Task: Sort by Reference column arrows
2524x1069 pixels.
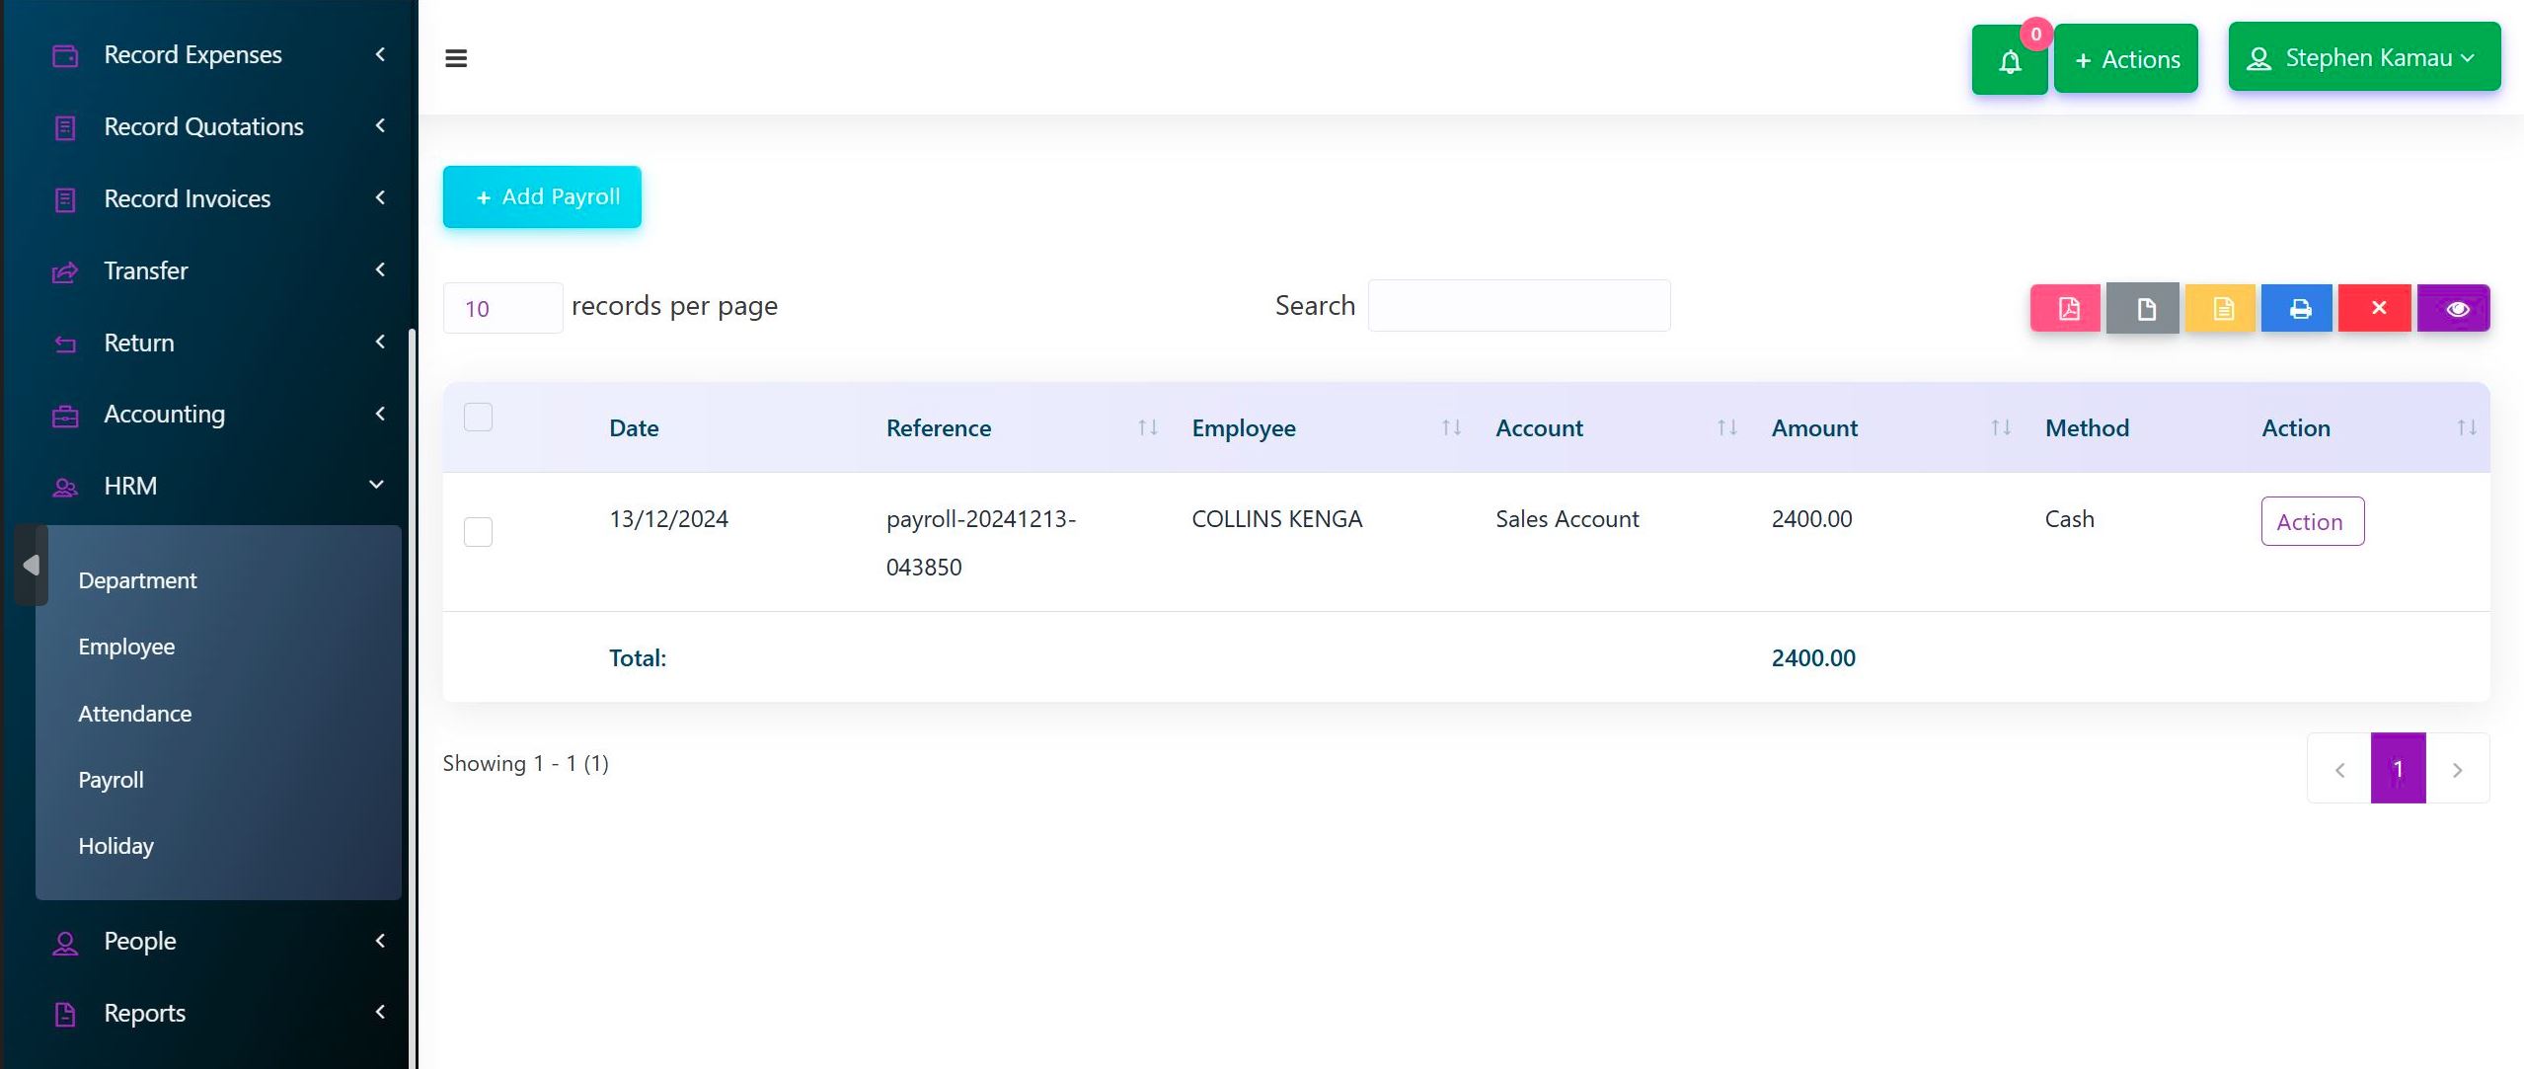Action: click(x=1147, y=427)
